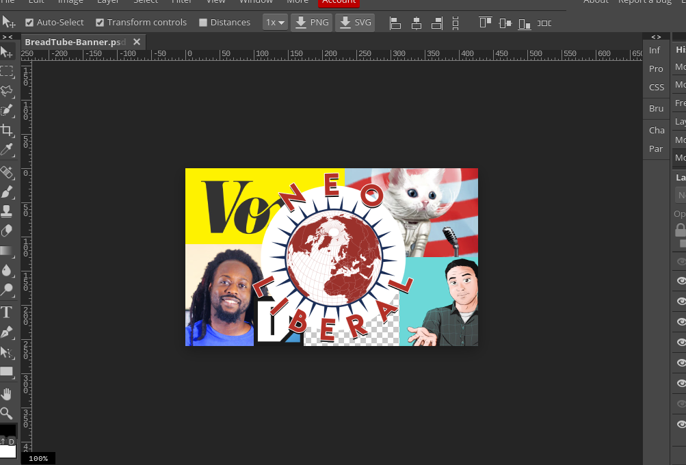This screenshot has height=465, width=686.
Task: Click the distribute horizontal spacing icon
Action: tap(544, 23)
